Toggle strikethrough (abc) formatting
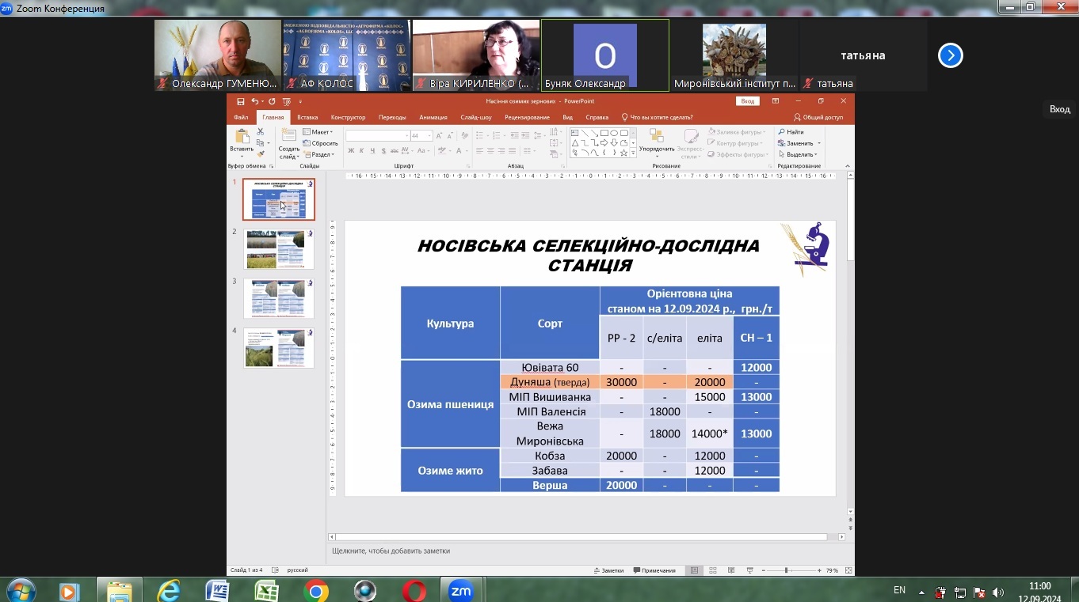The image size is (1079, 602). coord(394,150)
